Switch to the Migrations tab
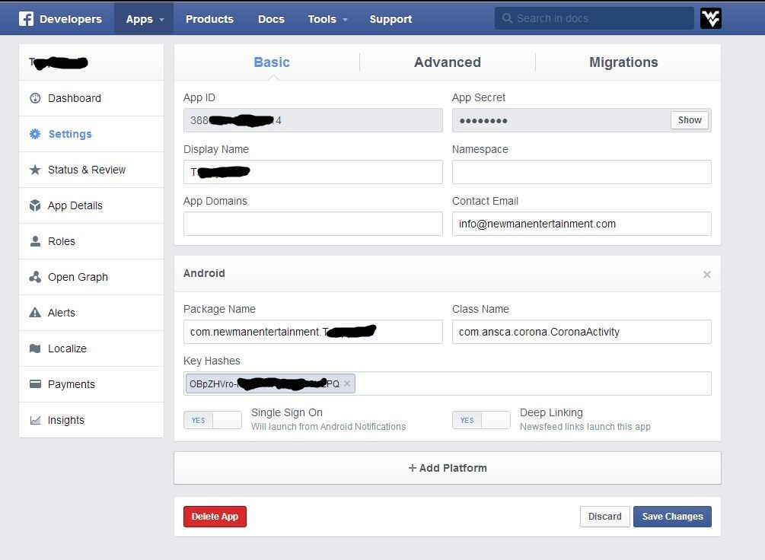This screenshot has width=765, height=560. (623, 62)
